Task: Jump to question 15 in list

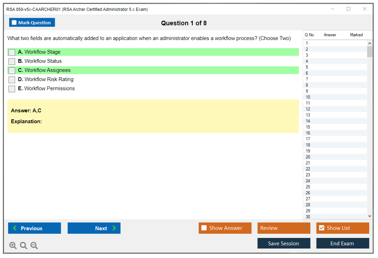Action: point(308,127)
